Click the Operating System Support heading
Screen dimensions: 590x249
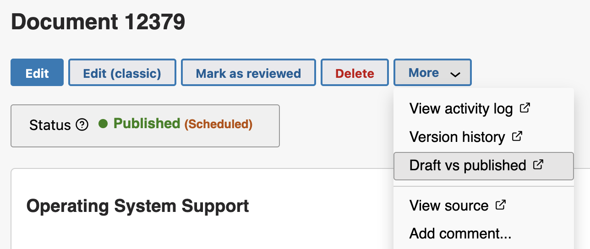pos(137,206)
